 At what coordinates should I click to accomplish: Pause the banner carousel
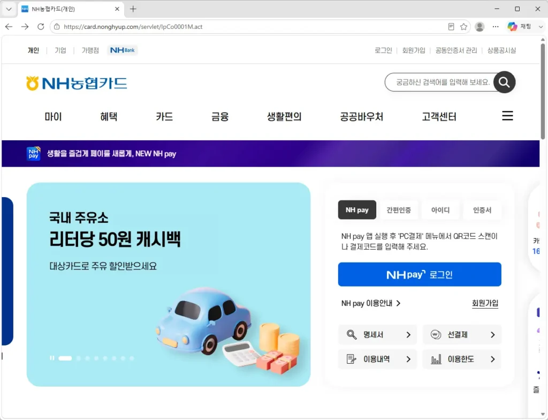52,358
